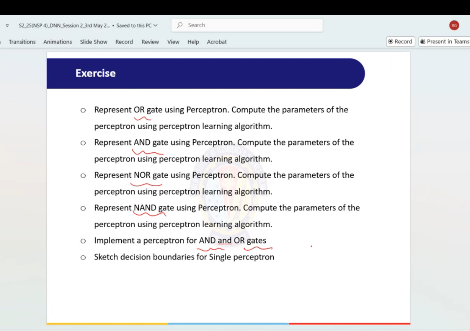Switch to the Slide Show tab
This screenshot has height=331, width=470.
pos(94,42)
